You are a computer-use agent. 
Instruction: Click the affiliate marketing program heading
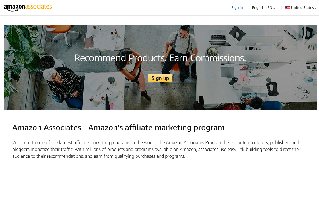coord(118,128)
